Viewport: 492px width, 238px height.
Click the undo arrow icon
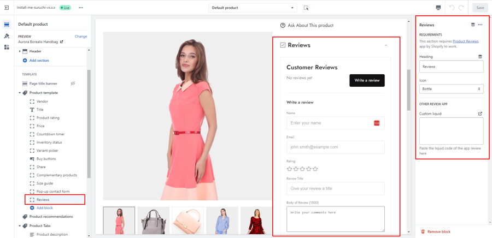pos(452,8)
